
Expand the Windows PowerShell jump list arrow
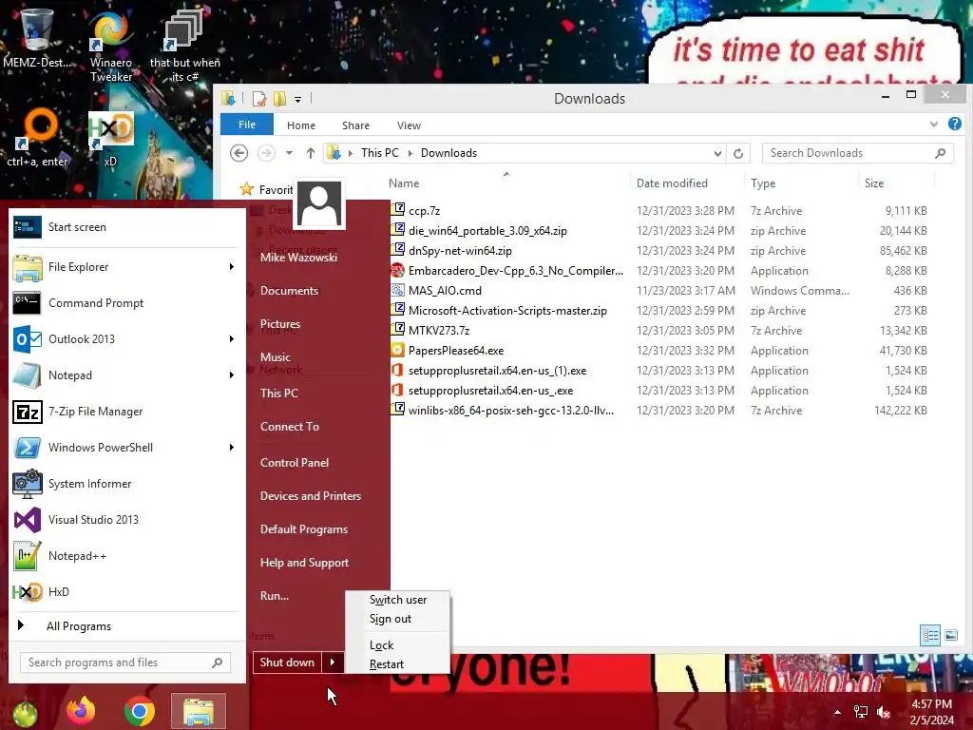(x=232, y=448)
